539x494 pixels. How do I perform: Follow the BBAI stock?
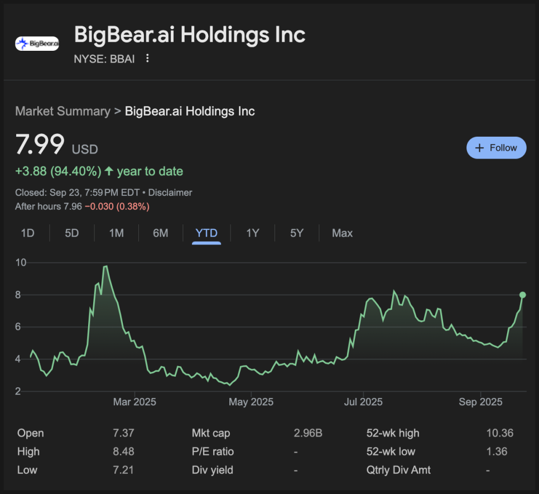tap(496, 148)
